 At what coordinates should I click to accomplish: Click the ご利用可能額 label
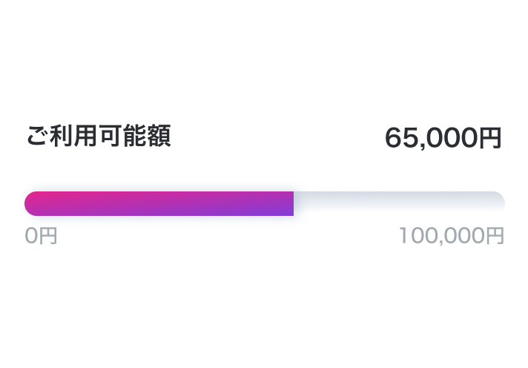coord(99,137)
